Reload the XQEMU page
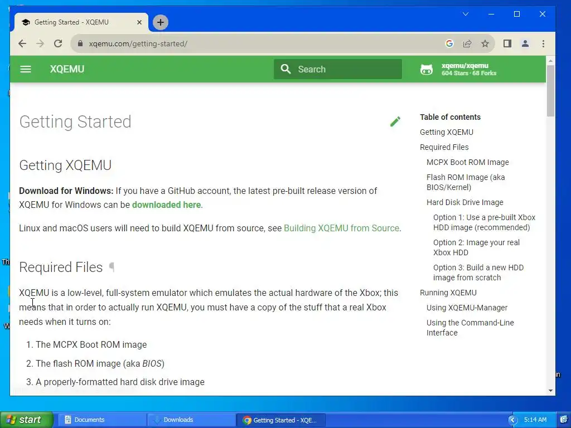 click(x=58, y=43)
